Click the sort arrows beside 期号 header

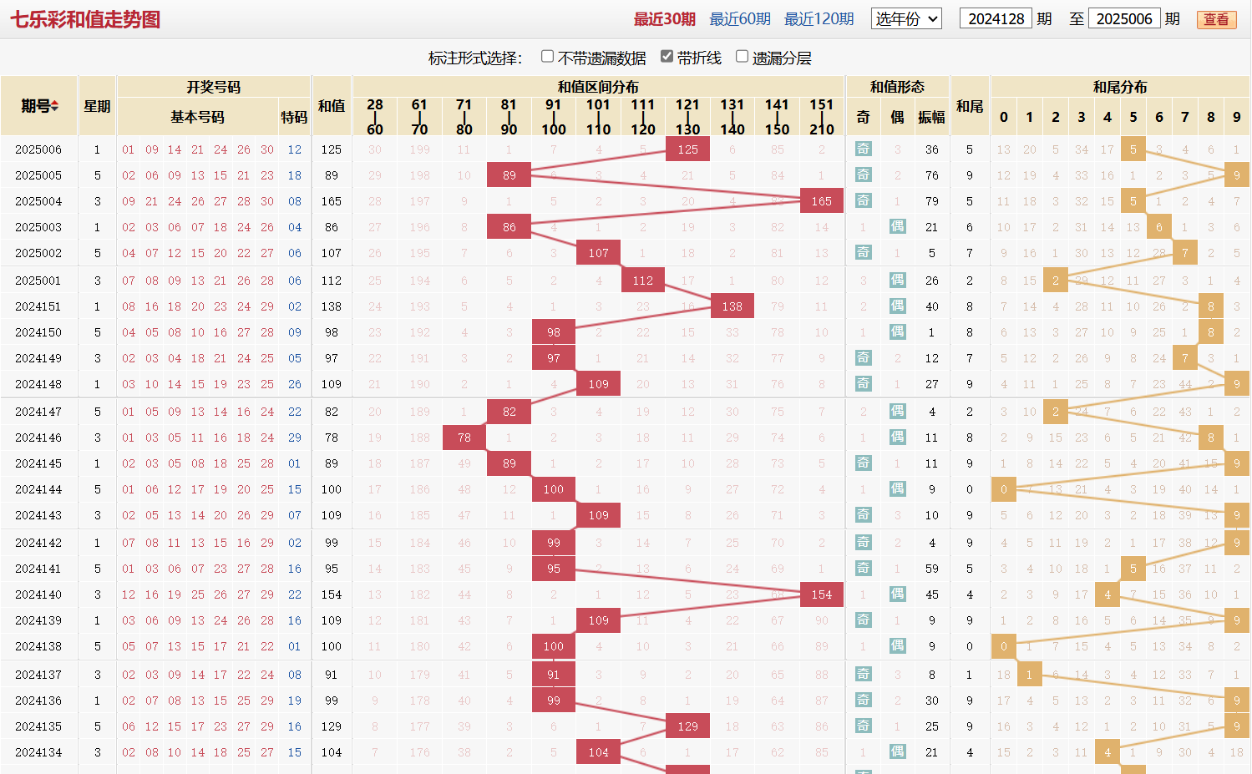click(55, 106)
